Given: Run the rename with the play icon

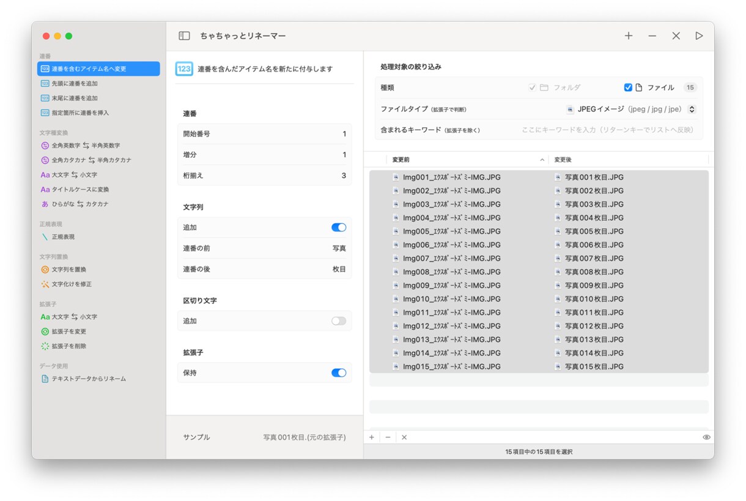Looking at the screenshot, I should 699,36.
